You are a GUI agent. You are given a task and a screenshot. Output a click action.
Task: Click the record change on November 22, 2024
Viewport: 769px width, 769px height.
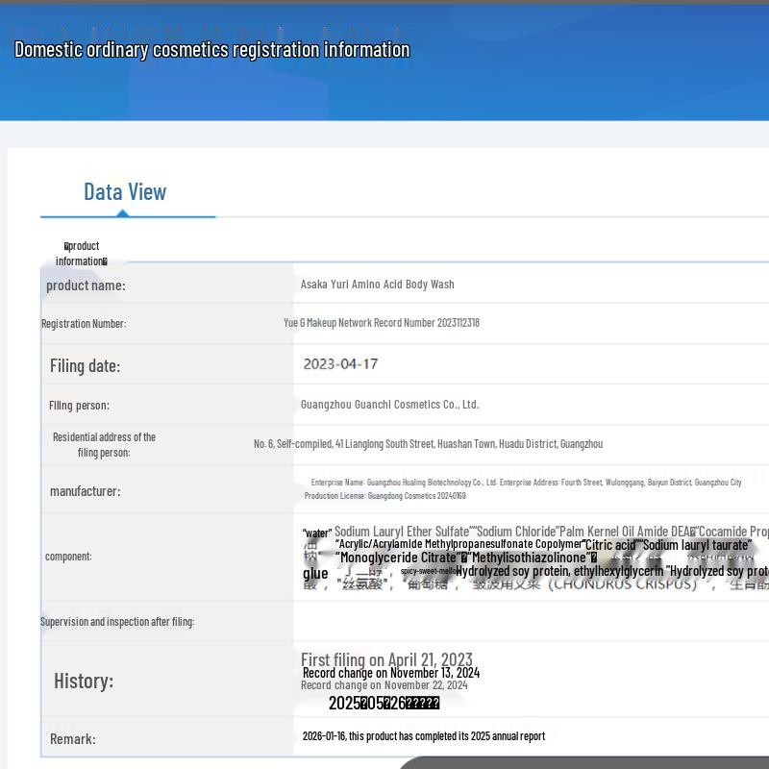[384, 685]
